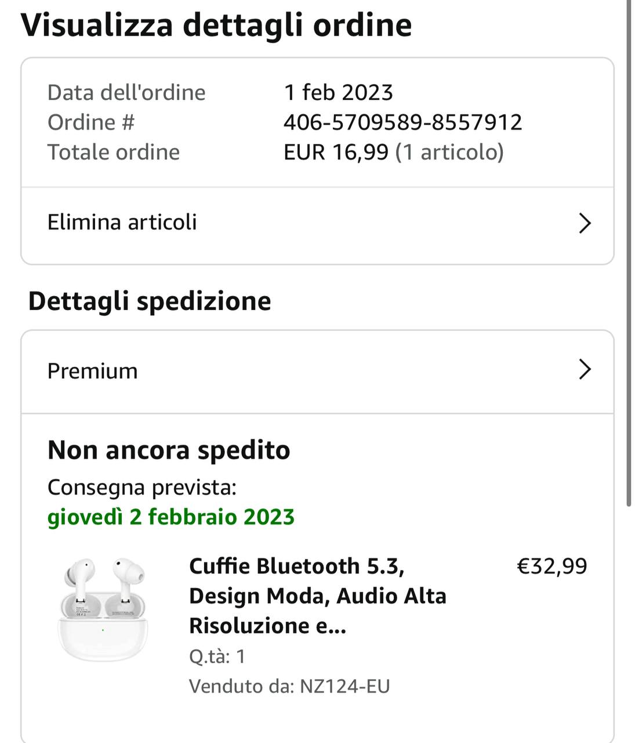
Task: Click the Q.tà: 1 quantity text
Action: pos(217,657)
